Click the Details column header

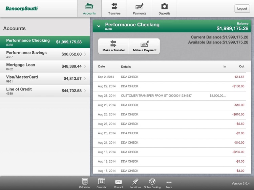[126, 67]
